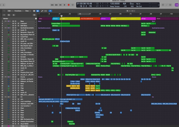
Task: Click the Rewind transport button
Action: [52, 5]
